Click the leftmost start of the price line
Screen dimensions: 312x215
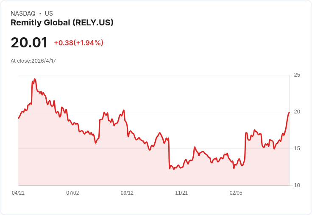tap(19, 118)
